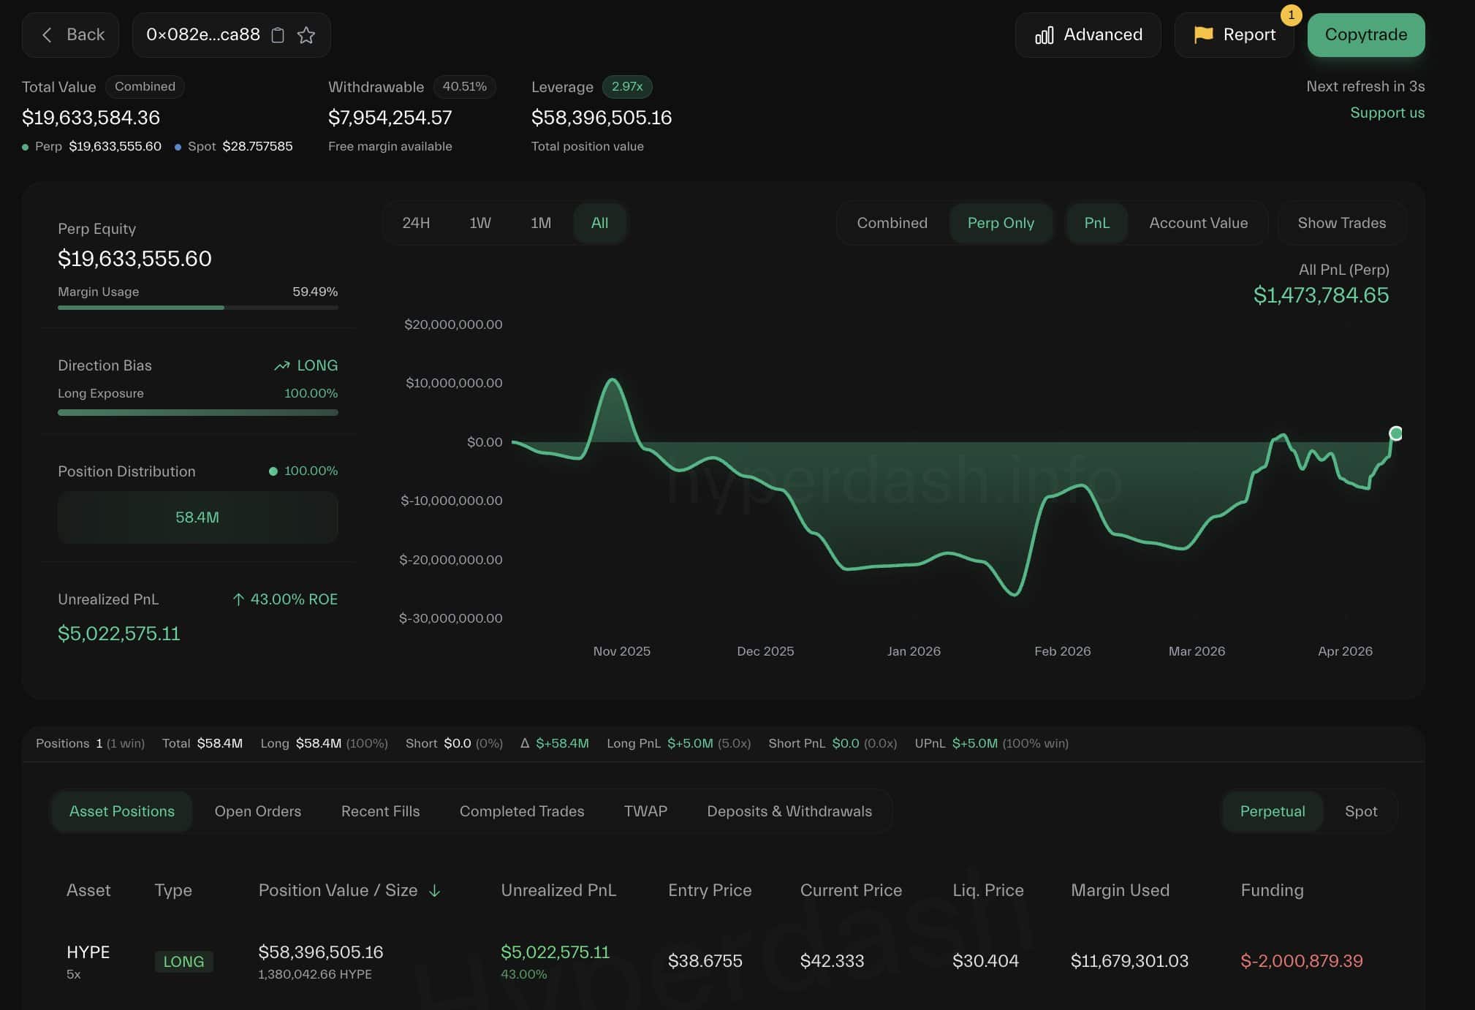The image size is (1475, 1010).
Task: Copy the wallet address with clipboard icon
Action: click(278, 35)
